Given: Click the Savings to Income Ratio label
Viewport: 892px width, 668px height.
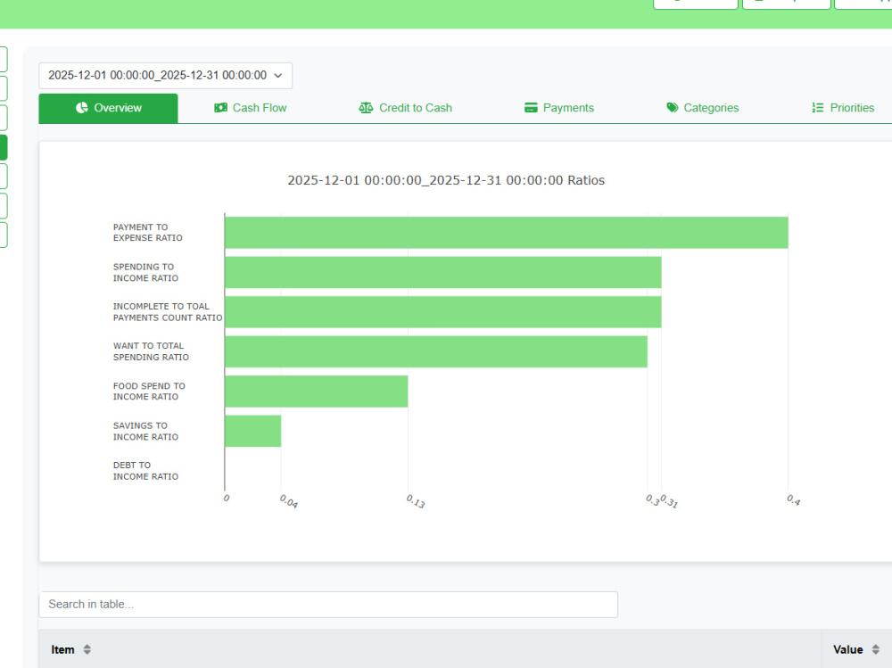Looking at the screenshot, I should [x=145, y=432].
